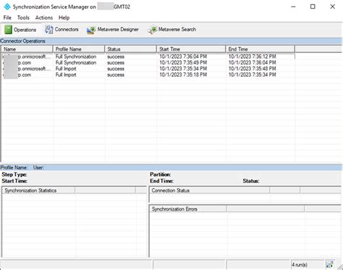The width and height of the screenshot is (343, 270).
Task: Open the Metaverse Designer icon
Action: (91, 30)
